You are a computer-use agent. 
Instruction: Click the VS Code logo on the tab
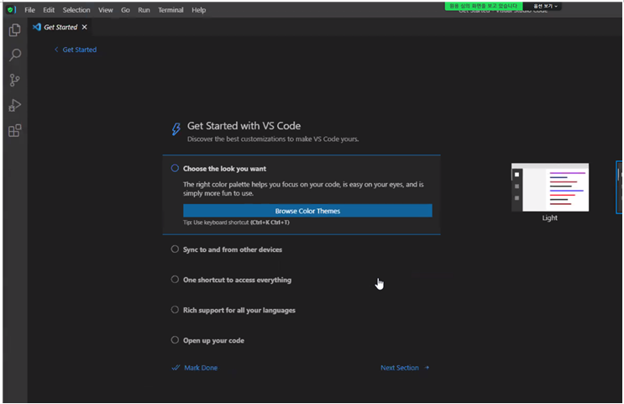(37, 27)
